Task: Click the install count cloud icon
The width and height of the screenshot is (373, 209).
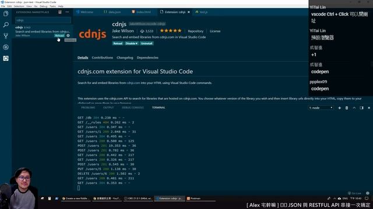Action: (x=142, y=31)
